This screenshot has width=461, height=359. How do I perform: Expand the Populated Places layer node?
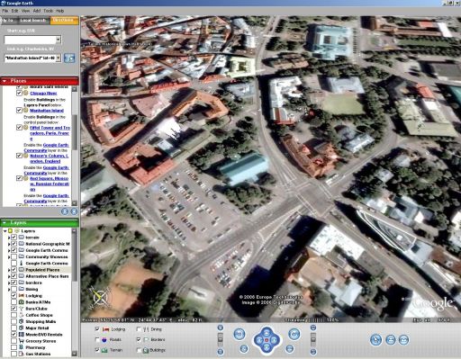click(9, 270)
